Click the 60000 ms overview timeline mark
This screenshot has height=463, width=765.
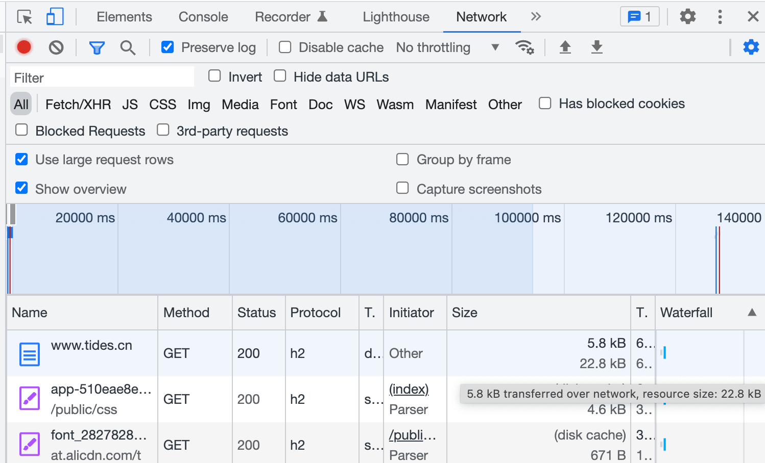tap(307, 218)
